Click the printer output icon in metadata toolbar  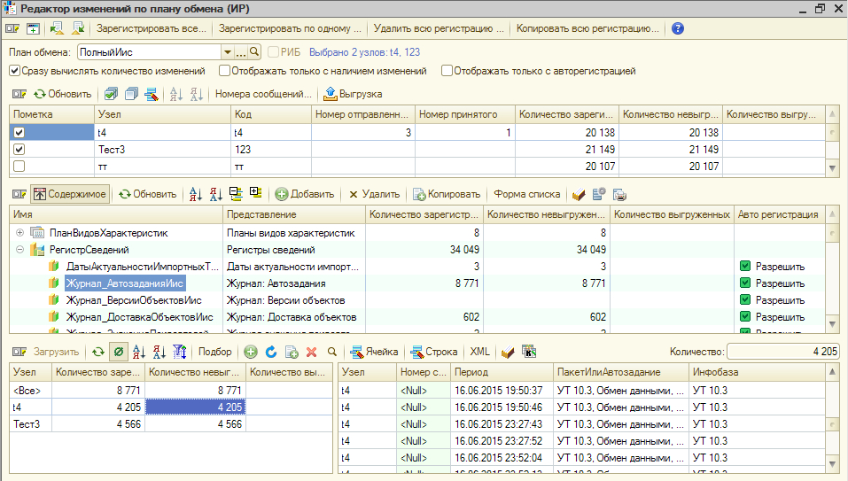[x=619, y=195]
